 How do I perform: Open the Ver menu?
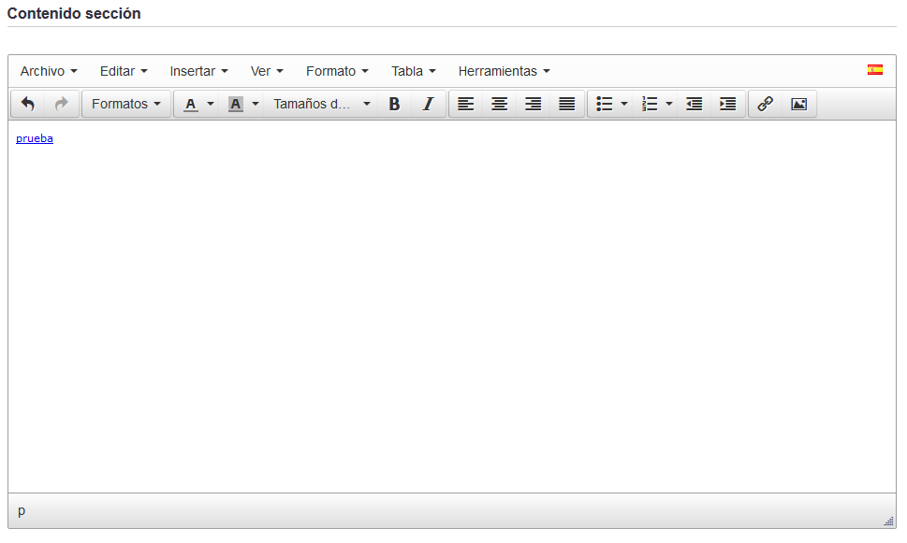point(267,71)
